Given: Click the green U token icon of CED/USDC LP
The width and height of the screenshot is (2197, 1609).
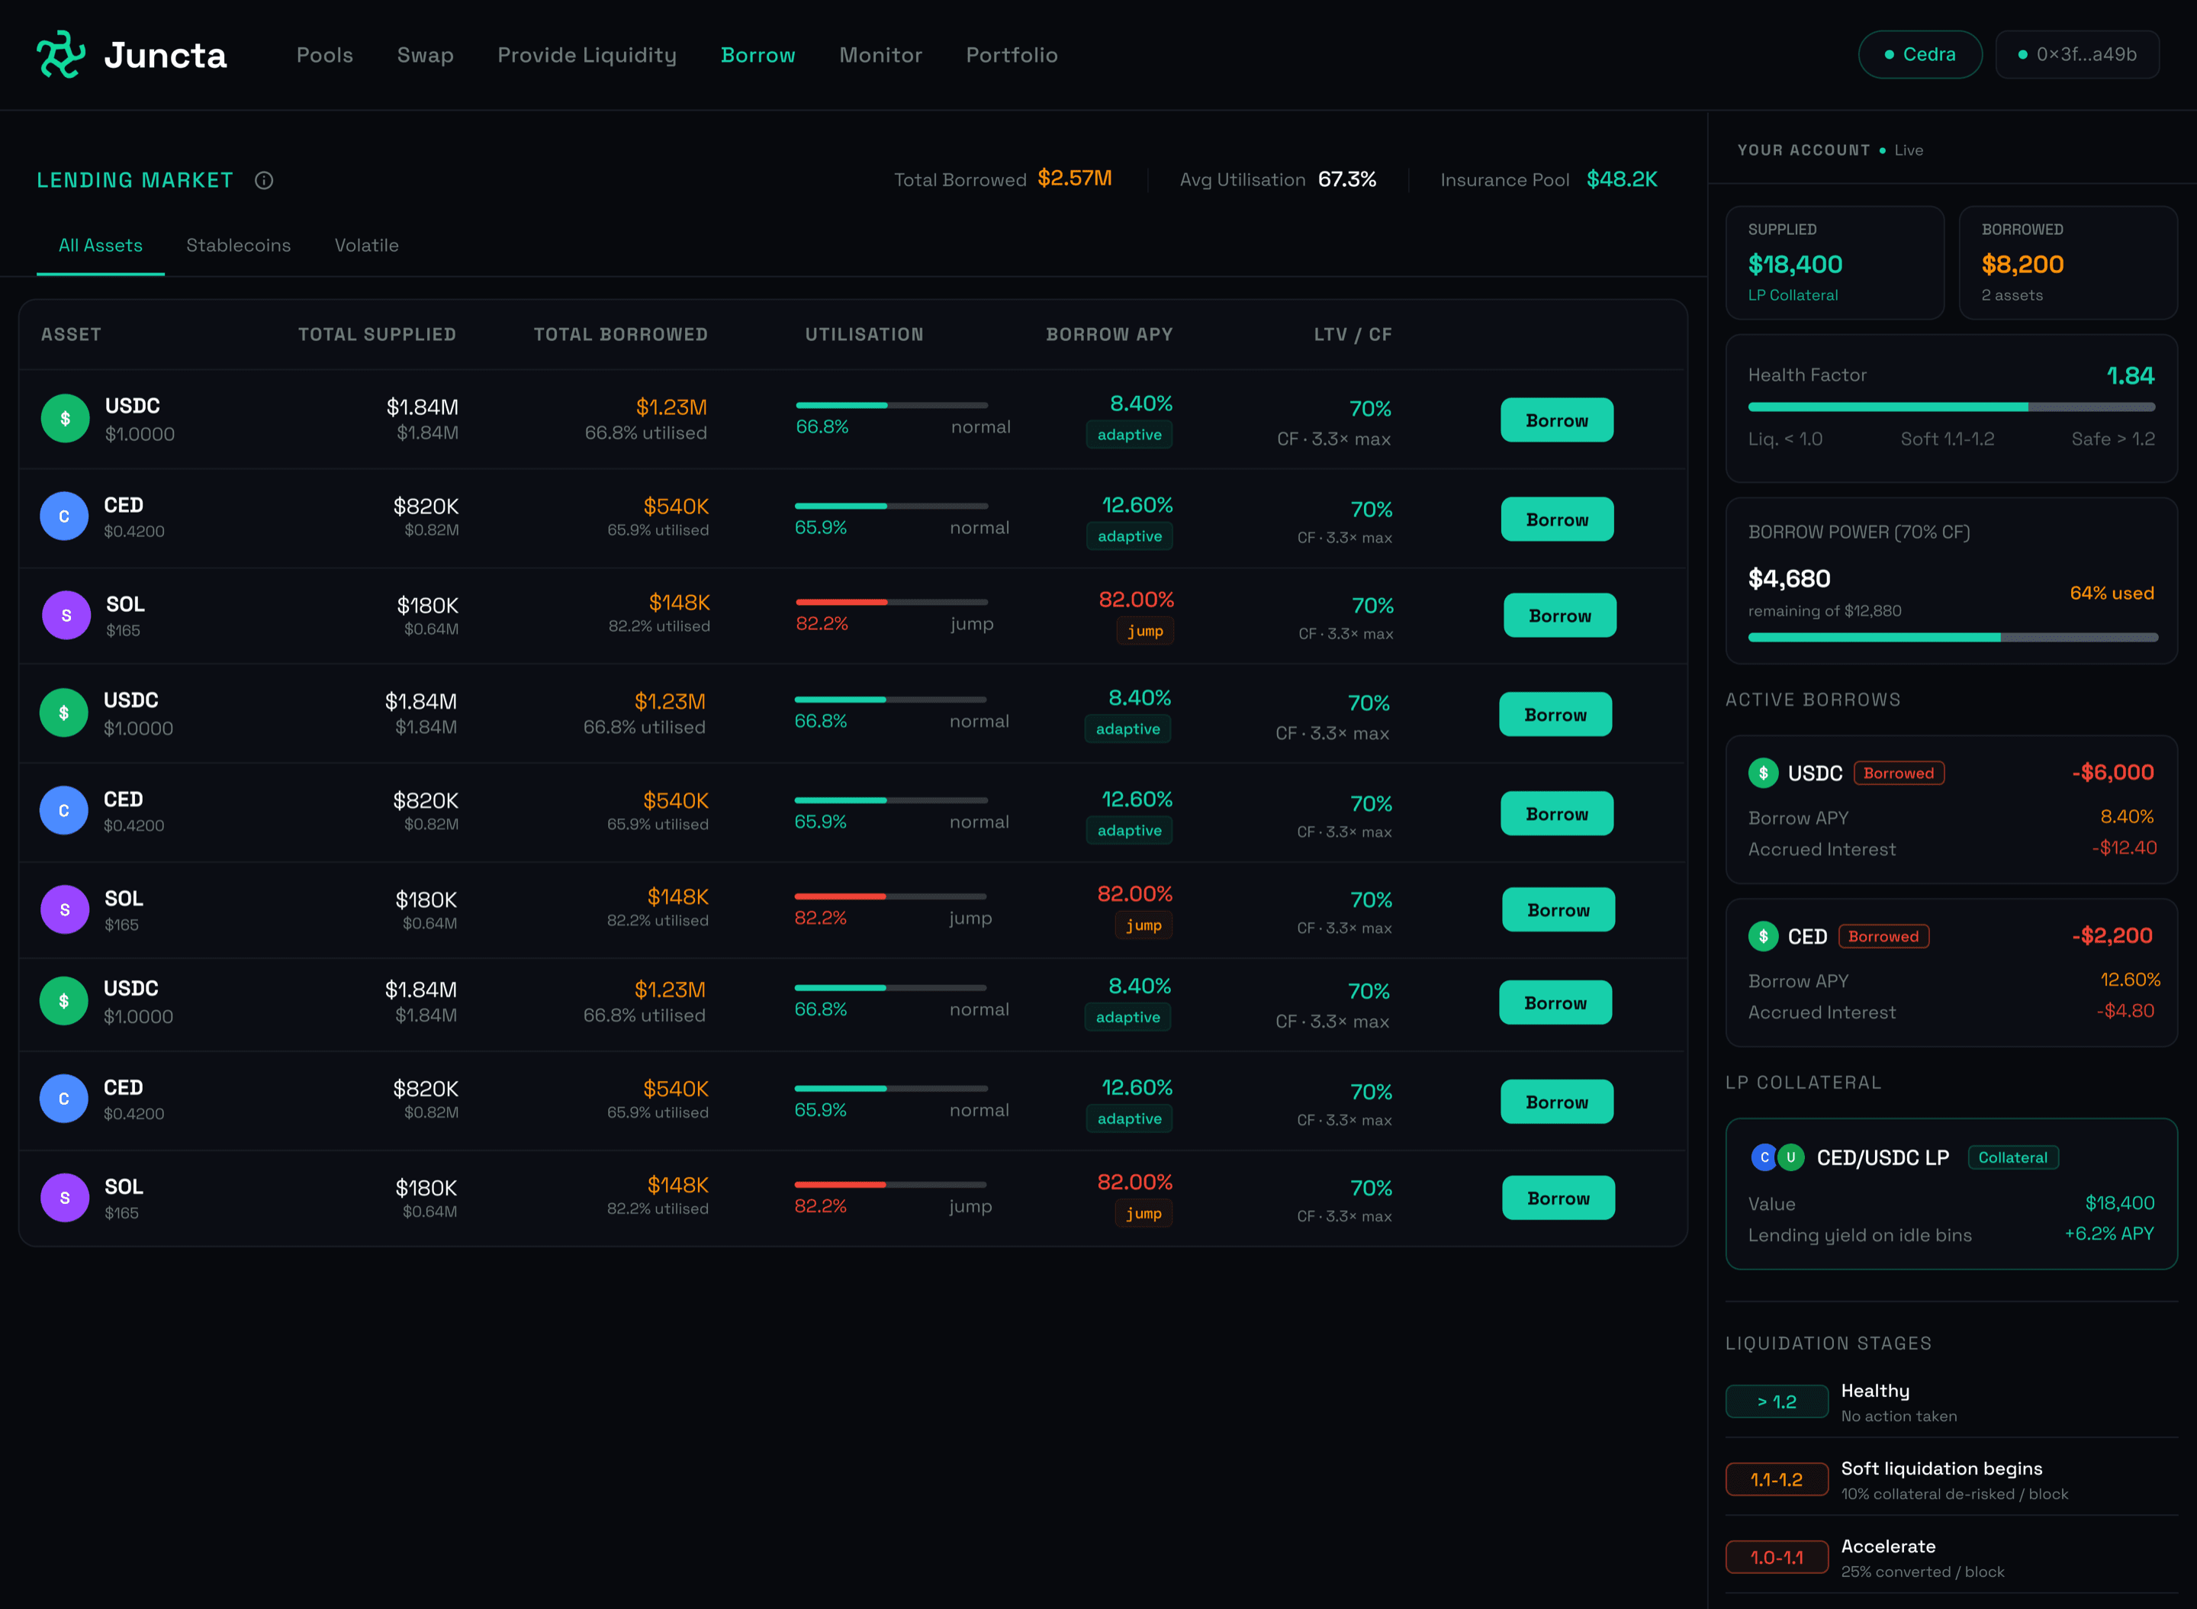Looking at the screenshot, I should click(x=1790, y=1157).
